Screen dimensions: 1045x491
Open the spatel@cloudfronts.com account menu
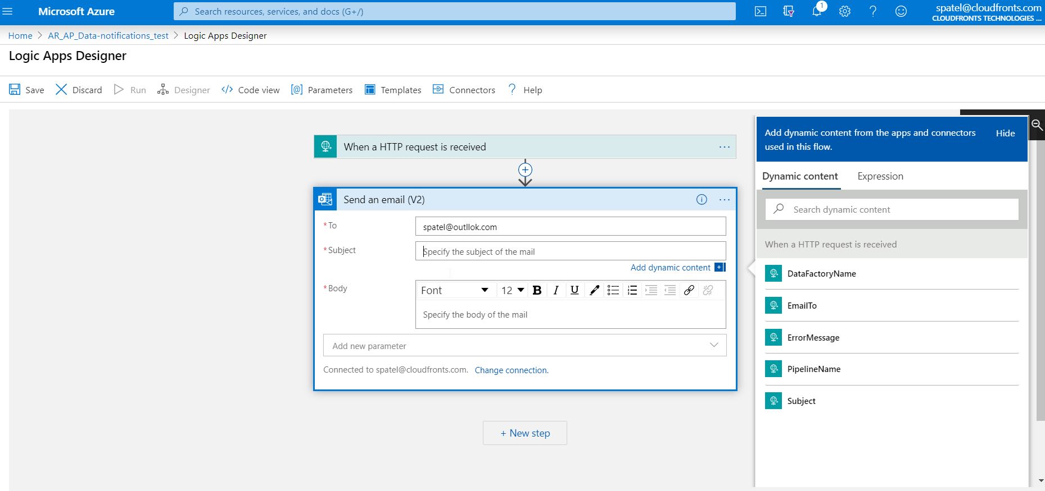987,12
